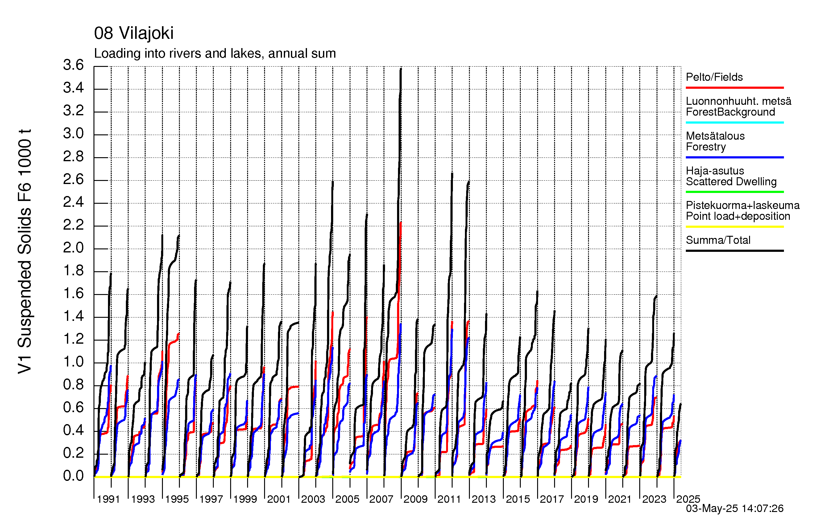Click the y-axis value 2.8
833x524 pixels.
[73, 157]
